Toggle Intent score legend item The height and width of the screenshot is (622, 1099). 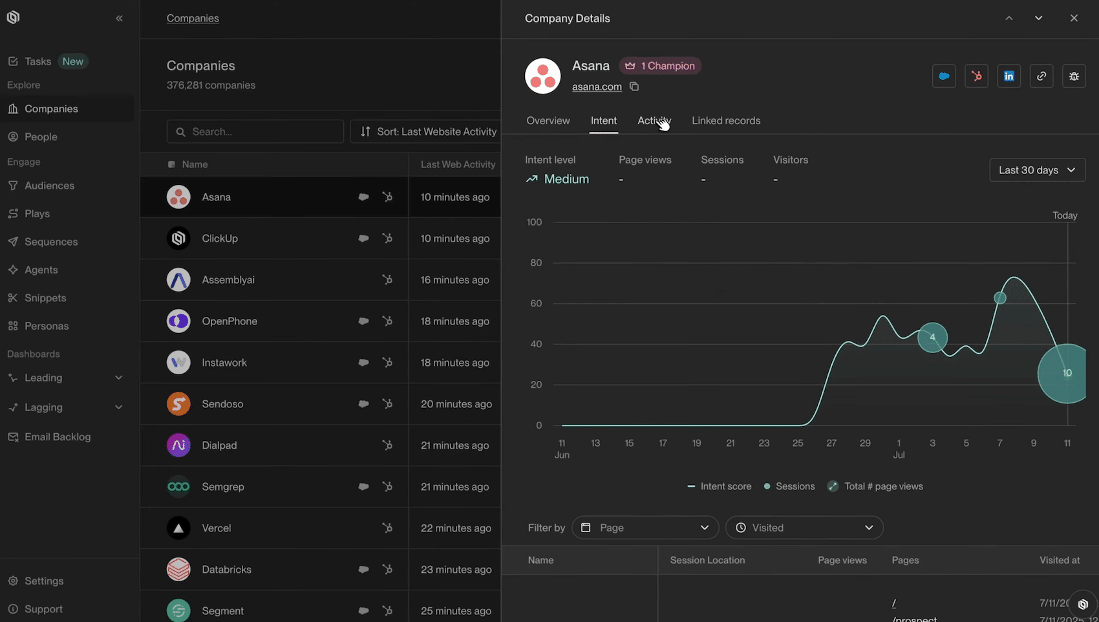(719, 486)
